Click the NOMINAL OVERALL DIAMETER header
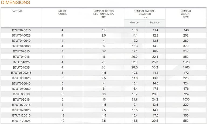Viewport: 207px width, 124px height. tap(145, 14)
